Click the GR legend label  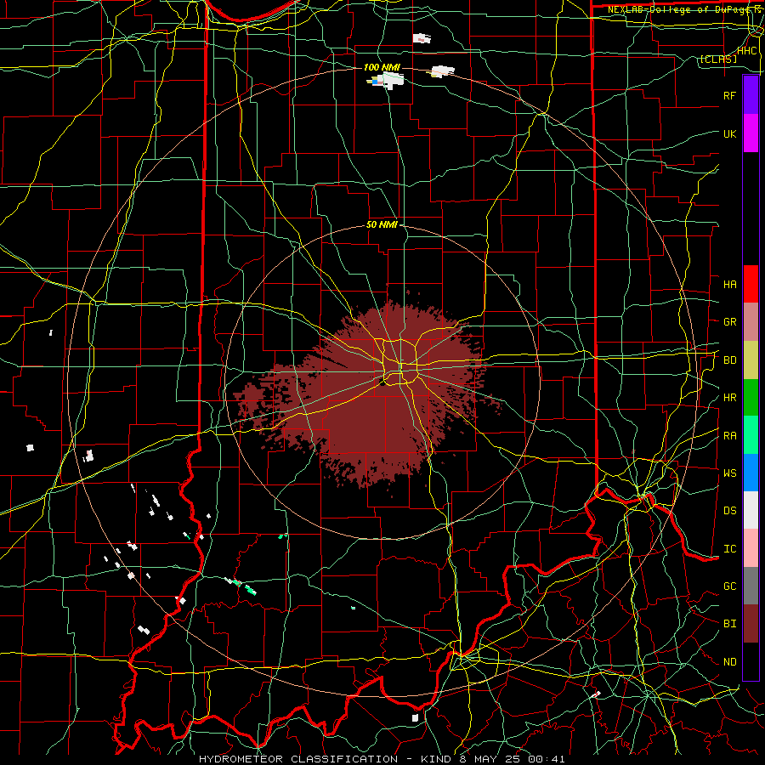(x=729, y=322)
